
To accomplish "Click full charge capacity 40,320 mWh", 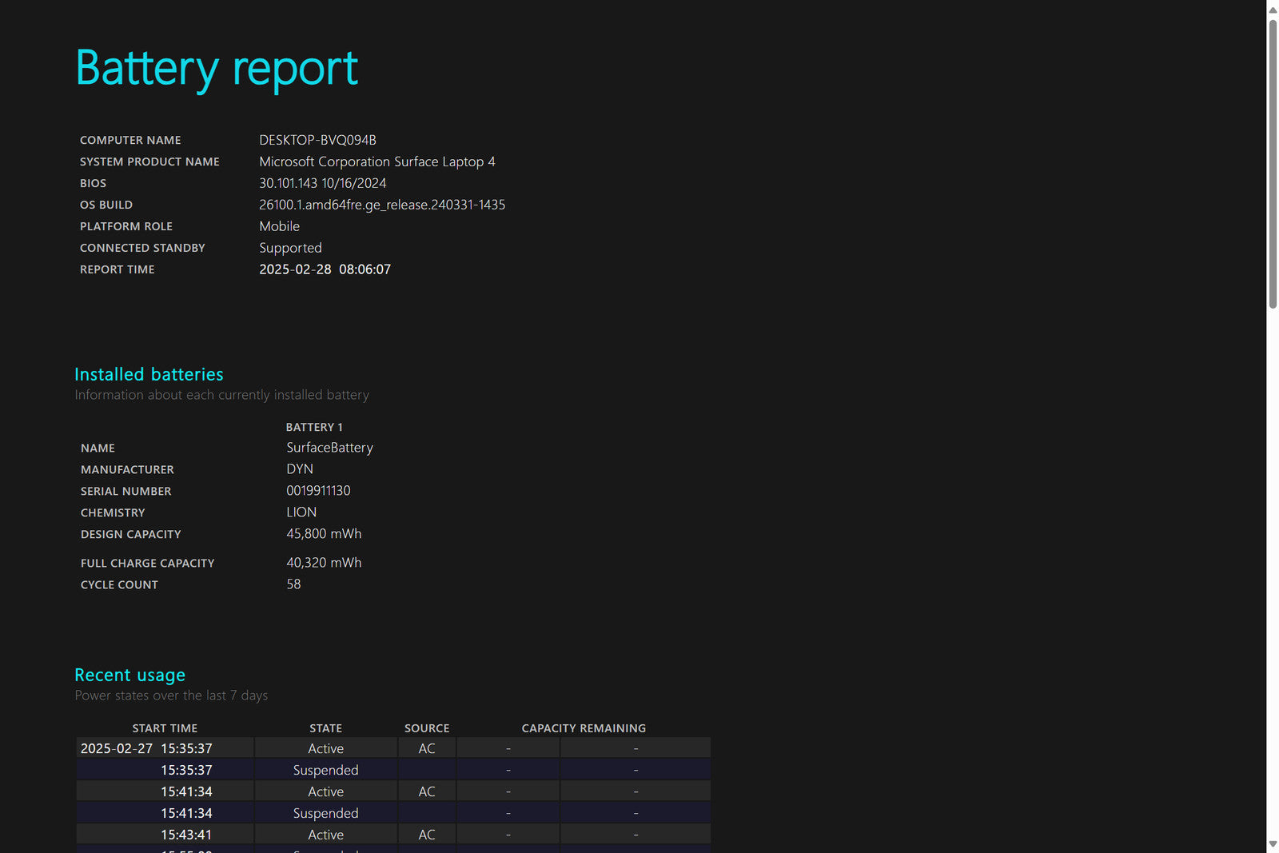I will pyautogui.click(x=324, y=563).
